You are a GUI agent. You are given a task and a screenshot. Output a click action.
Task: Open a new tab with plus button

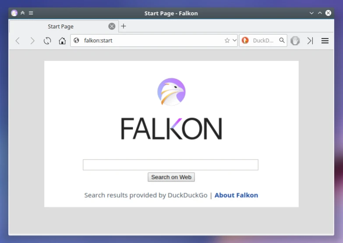[x=124, y=26]
